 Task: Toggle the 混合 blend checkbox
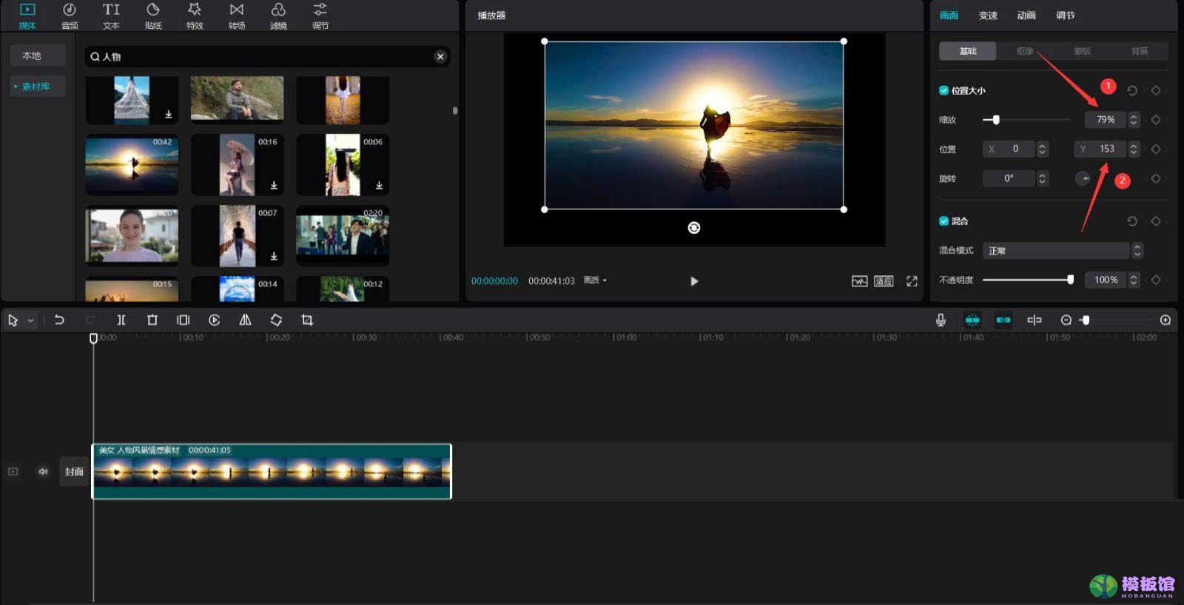(943, 220)
